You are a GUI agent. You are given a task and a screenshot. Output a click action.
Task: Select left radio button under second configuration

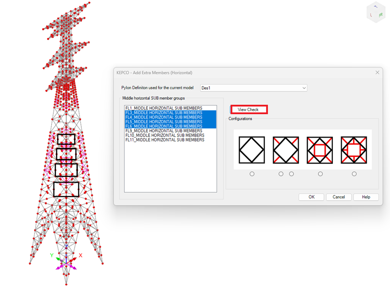pos(281,174)
